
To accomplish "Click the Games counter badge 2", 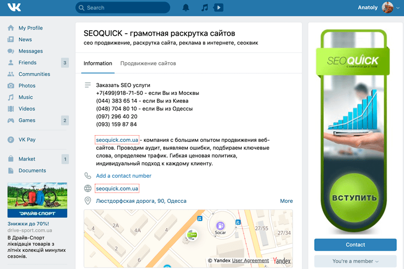I will pyautogui.click(x=65, y=120).
